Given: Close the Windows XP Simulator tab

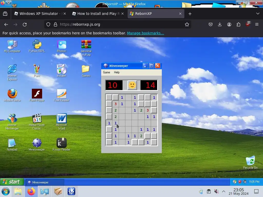Looking at the screenshot, I should [65, 14].
